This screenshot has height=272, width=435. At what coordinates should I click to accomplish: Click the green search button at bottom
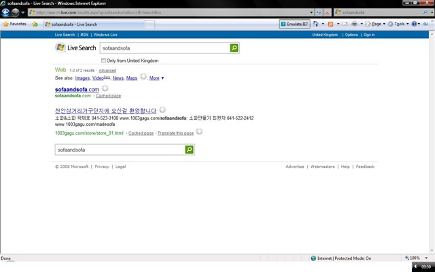pyautogui.click(x=189, y=150)
